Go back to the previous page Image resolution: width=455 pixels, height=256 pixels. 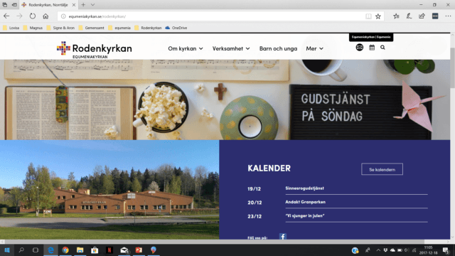6,16
